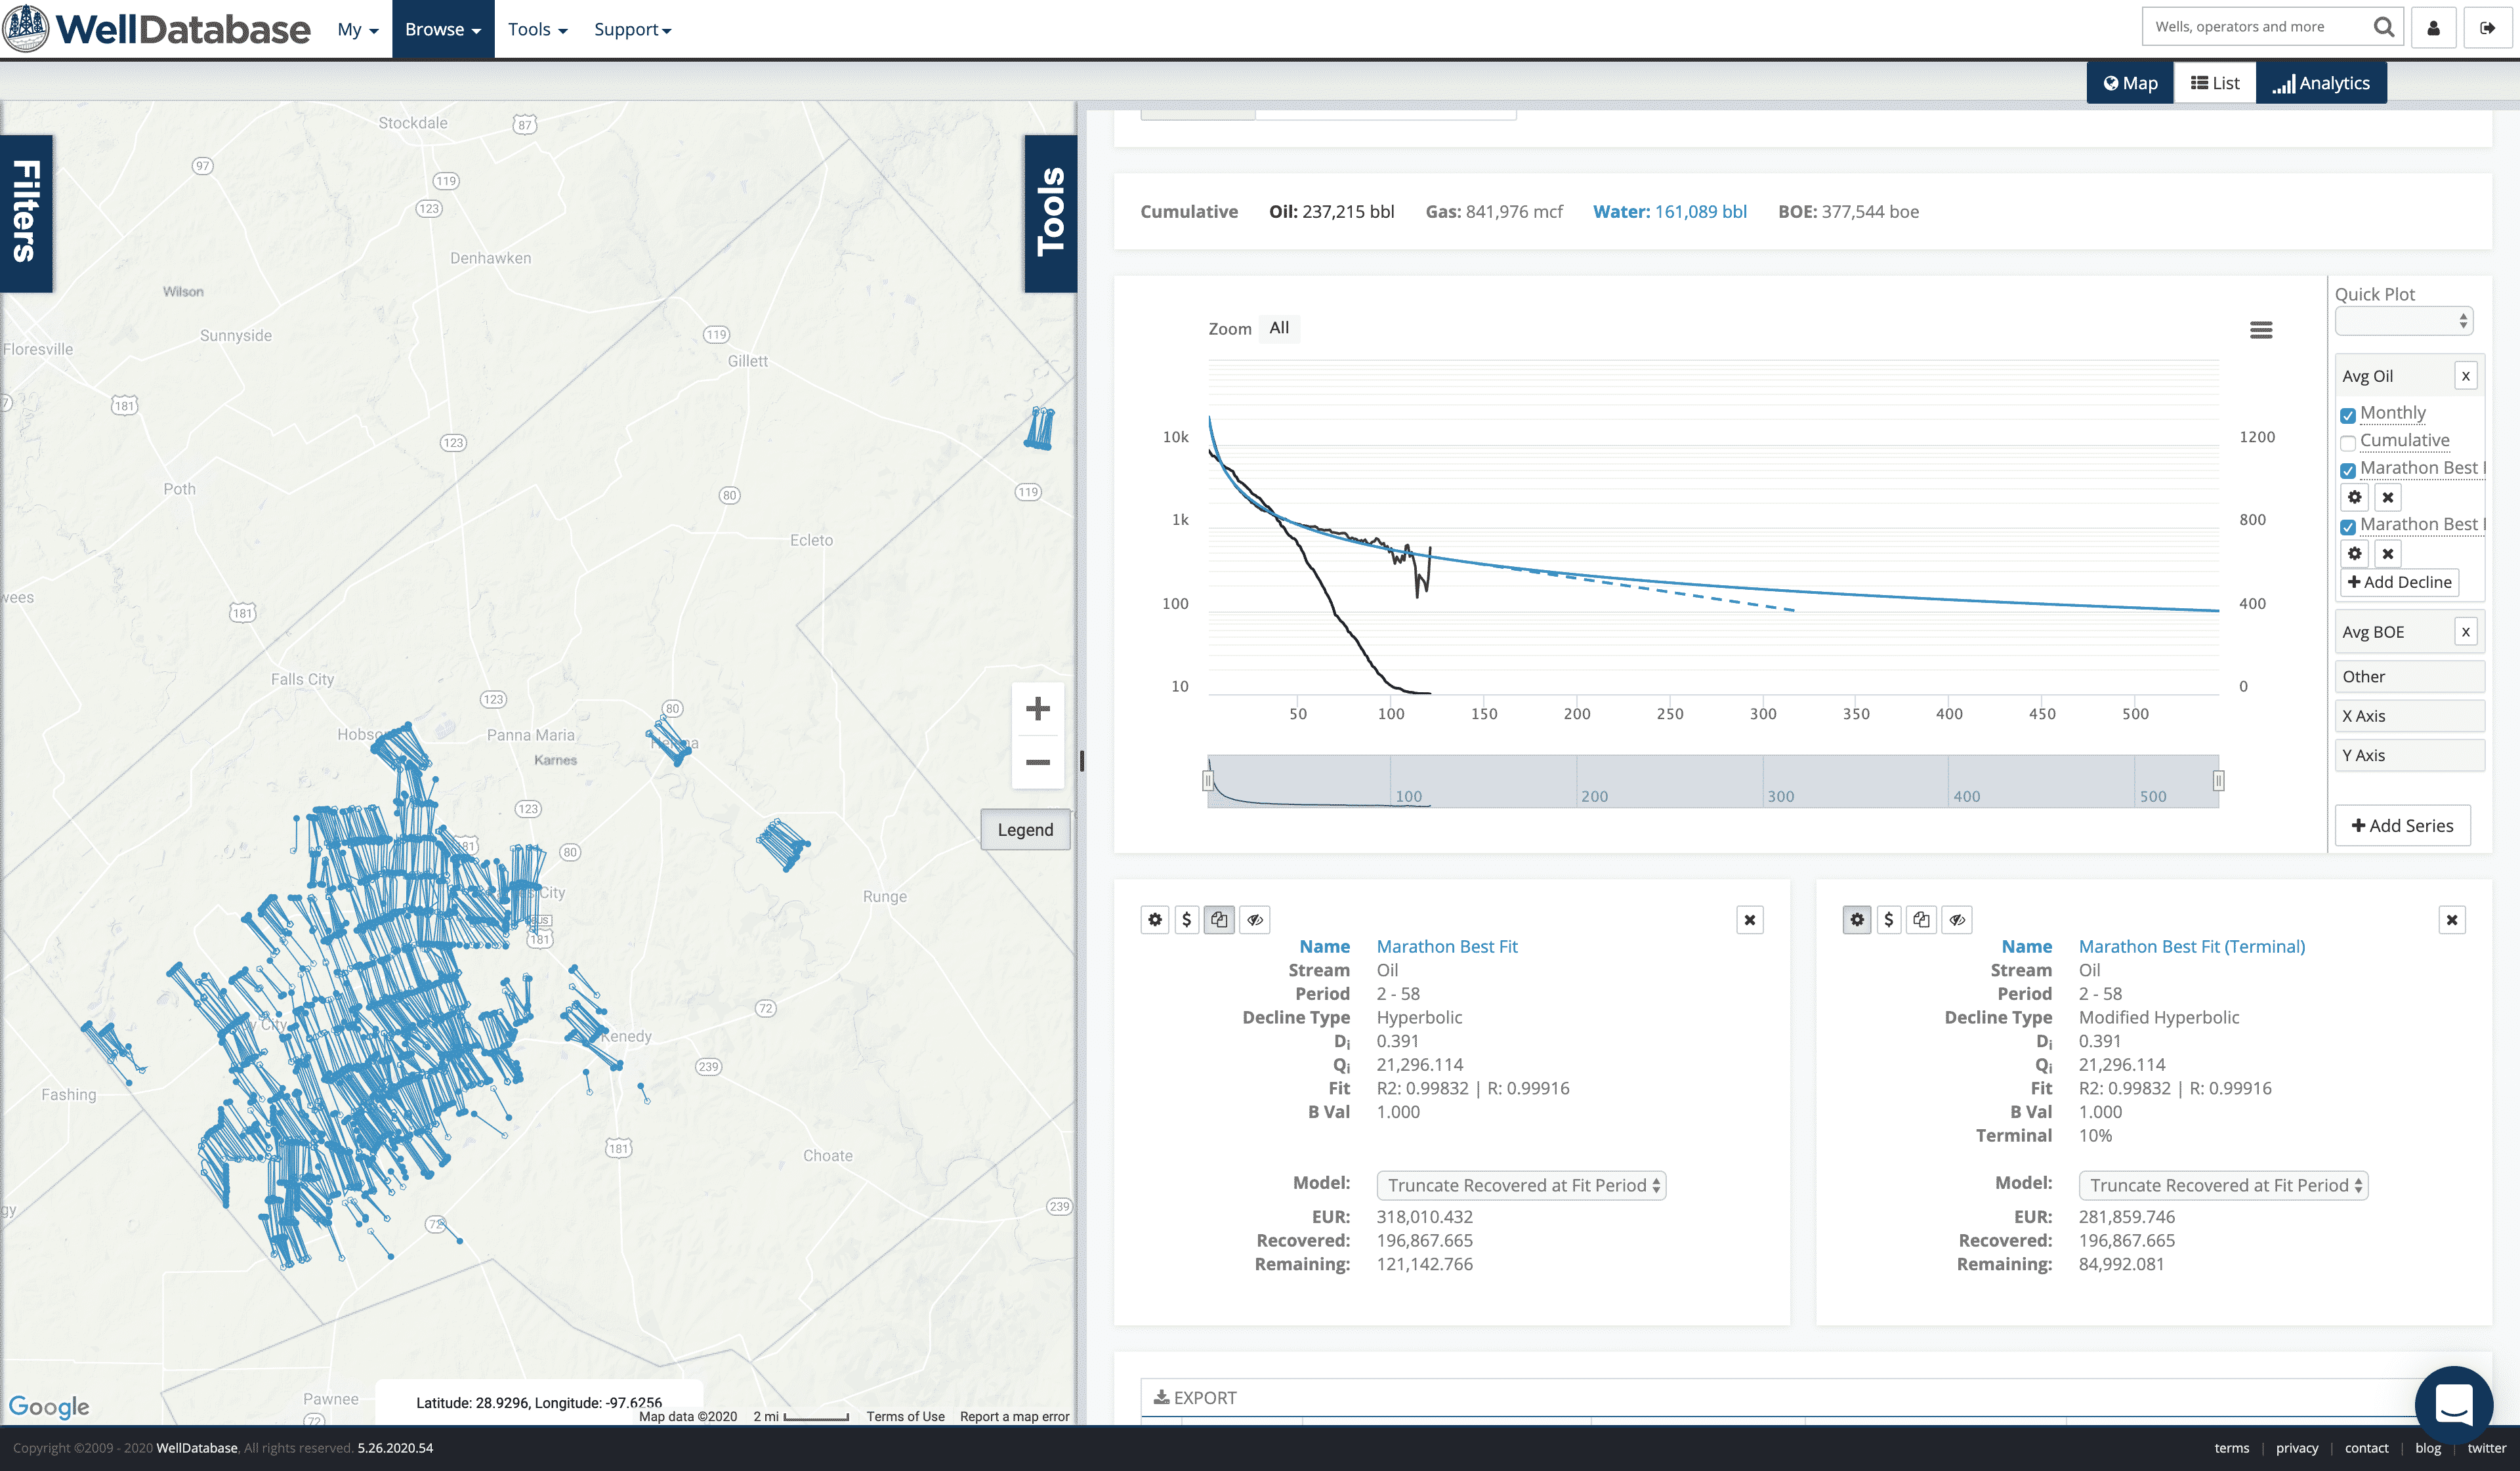
Task: Click the dollar economics icon on Marathon Best Fit
Action: click(x=1186, y=920)
